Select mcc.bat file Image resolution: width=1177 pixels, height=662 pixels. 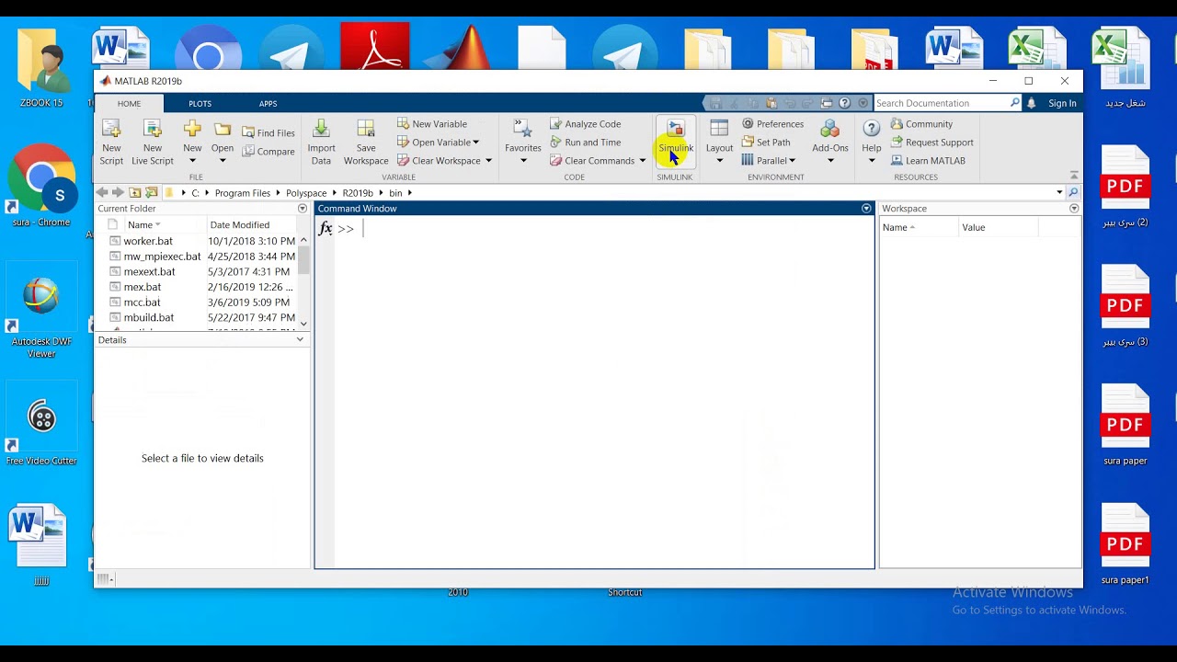(x=142, y=302)
